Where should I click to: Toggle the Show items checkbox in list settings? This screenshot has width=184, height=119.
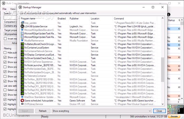pyautogui.click(x=5, y=95)
